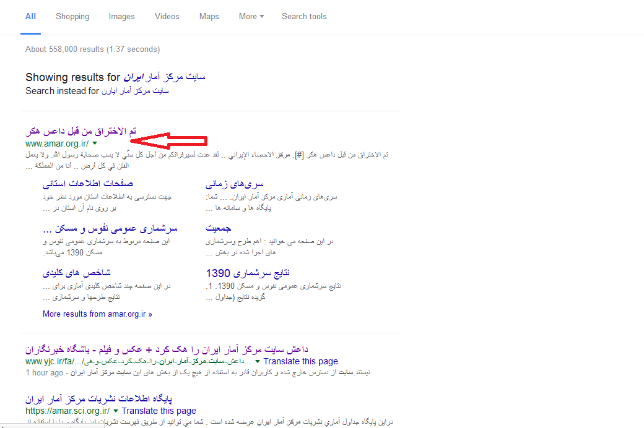Translate this page for the yjc.ir result

(x=300, y=361)
